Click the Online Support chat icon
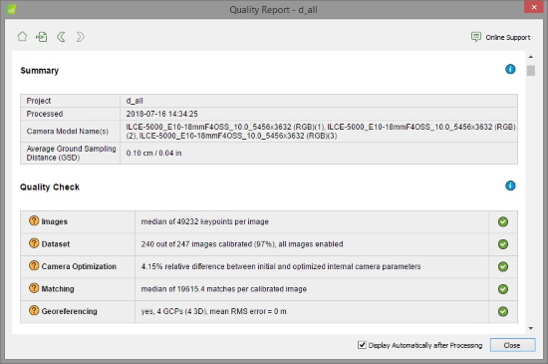Viewport: 548px width, 364px height. click(476, 37)
